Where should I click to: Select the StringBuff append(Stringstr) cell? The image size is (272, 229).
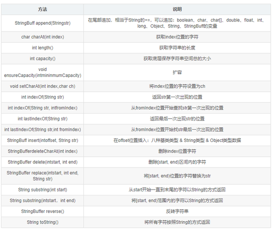(x=43, y=23)
